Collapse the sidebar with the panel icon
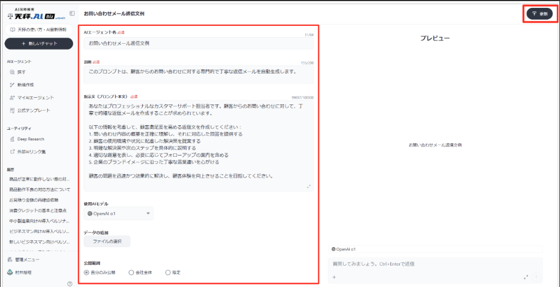This screenshot has height=287, width=560. point(72,13)
